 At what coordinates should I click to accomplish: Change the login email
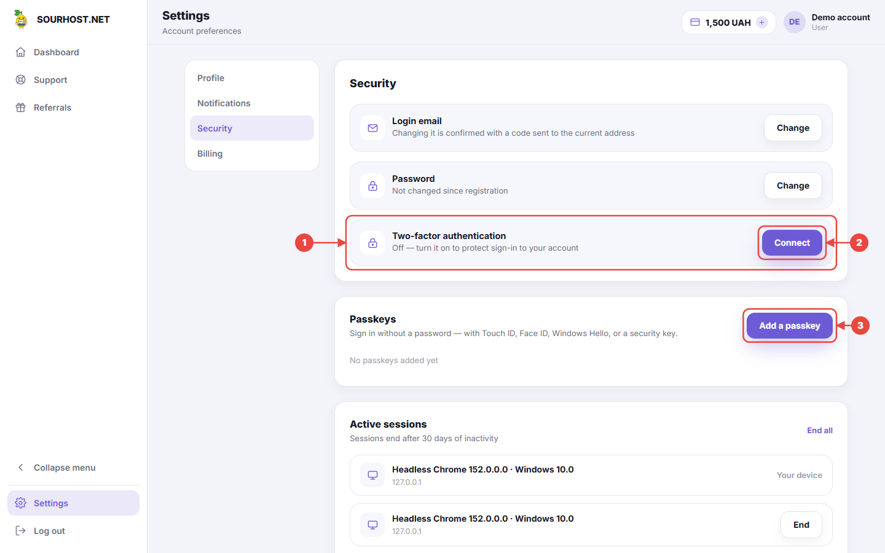tap(793, 128)
